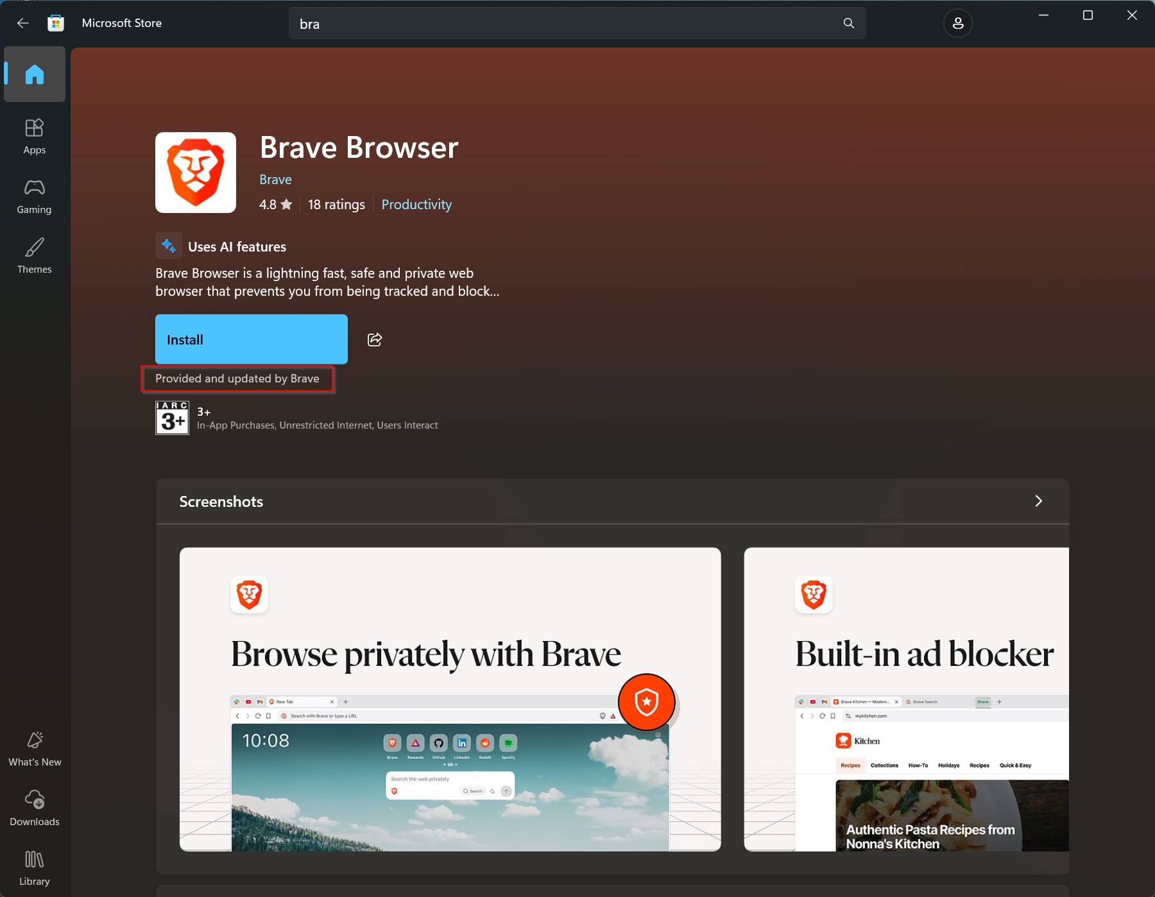Open the 'Browse privately with Brave' screenshot
1155x897 pixels.
[x=450, y=699]
